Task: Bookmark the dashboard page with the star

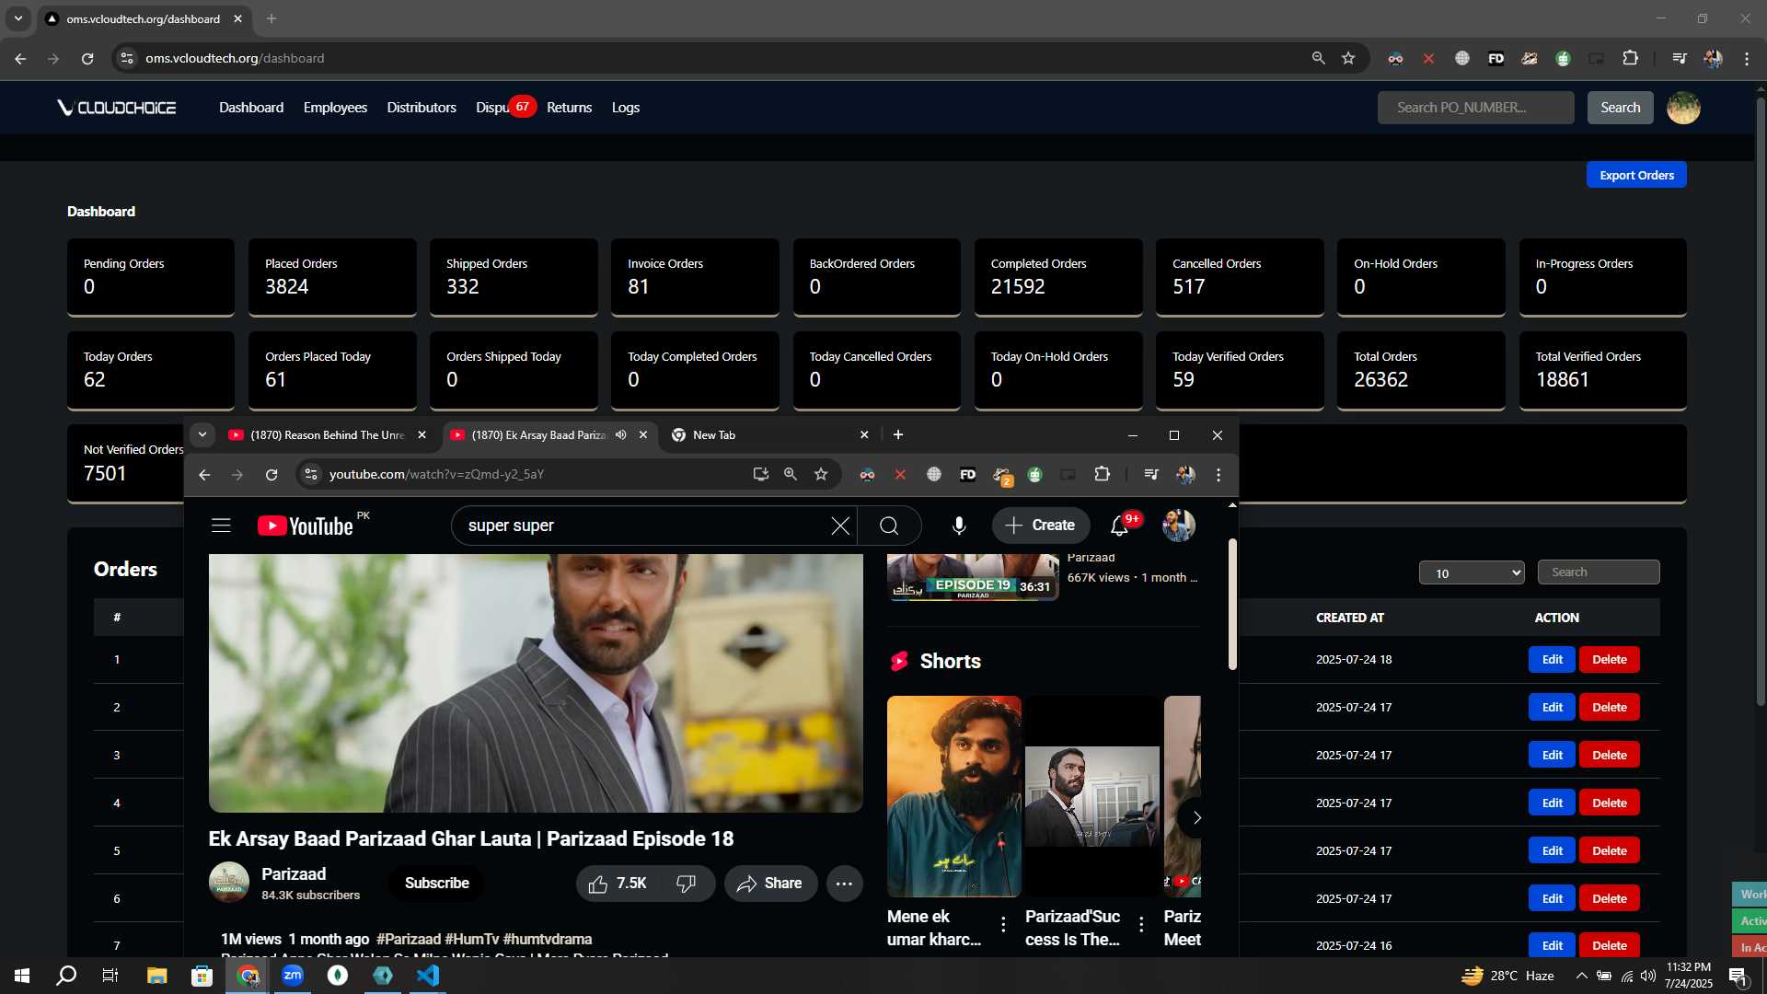Action: click(x=1348, y=58)
